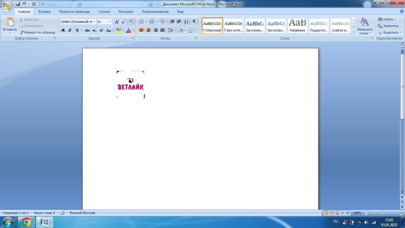This screenshot has height=228, width=405.
Task: Apply superscript formatting
Action: coord(101,30)
